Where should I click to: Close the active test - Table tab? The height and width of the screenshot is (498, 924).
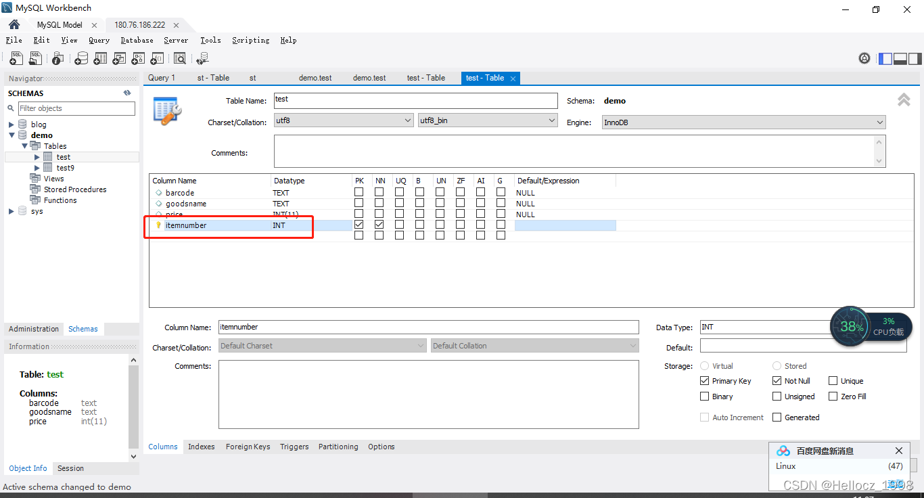[x=513, y=78]
